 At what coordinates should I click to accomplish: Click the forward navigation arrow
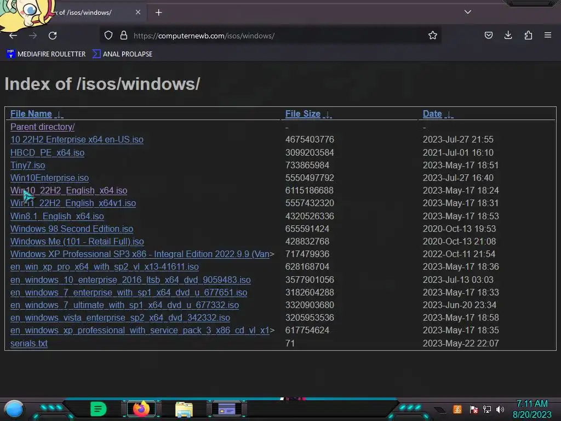(33, 36)
